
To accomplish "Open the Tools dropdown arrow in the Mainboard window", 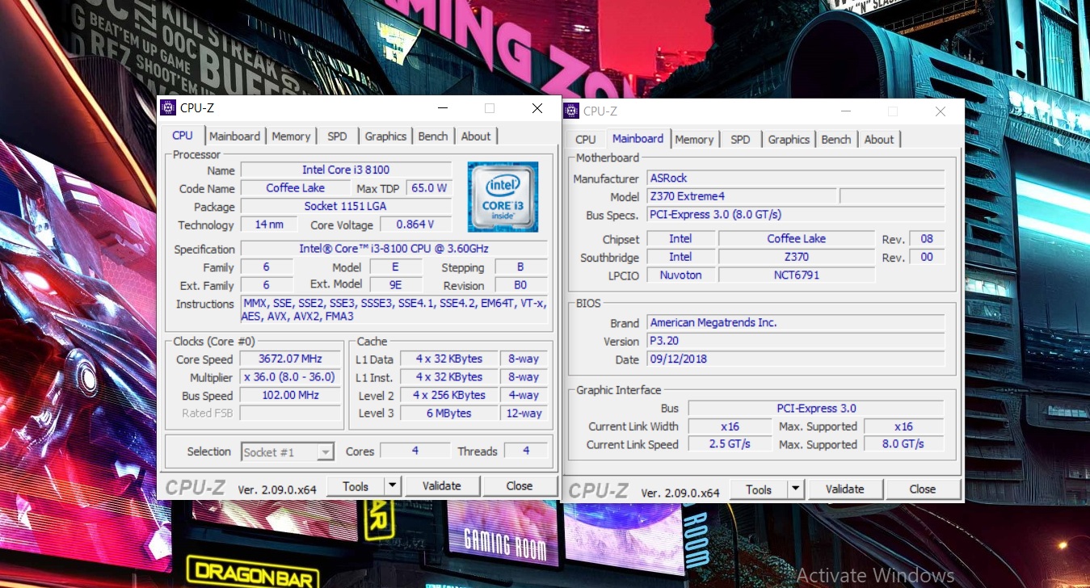I will coord(795,489).
